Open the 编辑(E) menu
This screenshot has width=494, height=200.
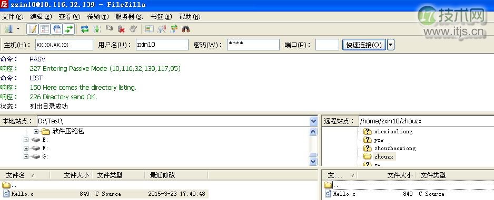point(41,17)
